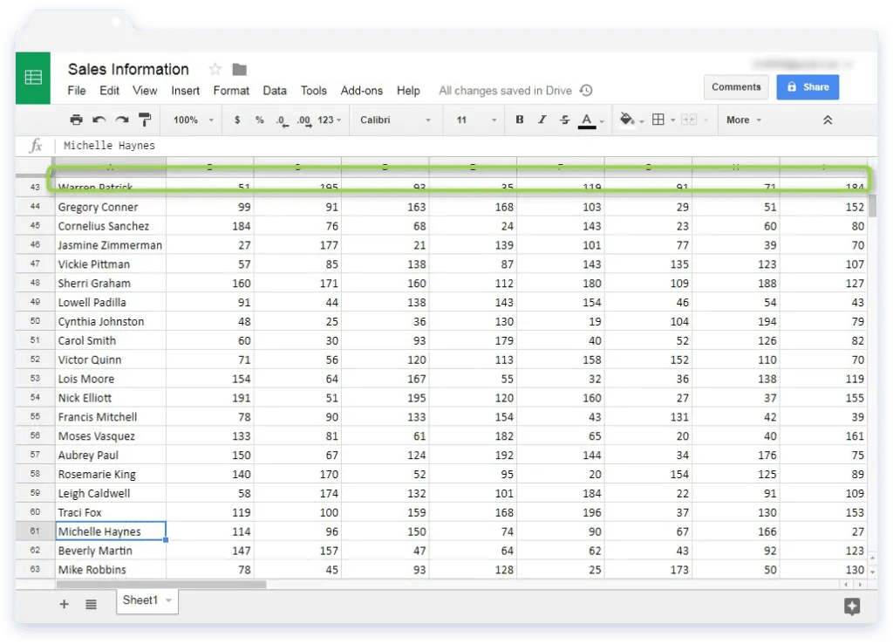This screenshot has height=644, width=893.
Task: Hide the menus with the double chevron
Action: coord(828,120)
